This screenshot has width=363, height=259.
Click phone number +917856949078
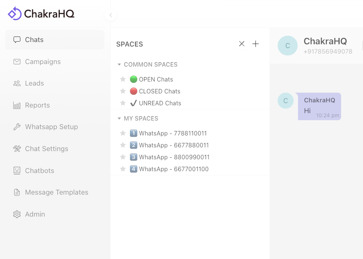328,51
